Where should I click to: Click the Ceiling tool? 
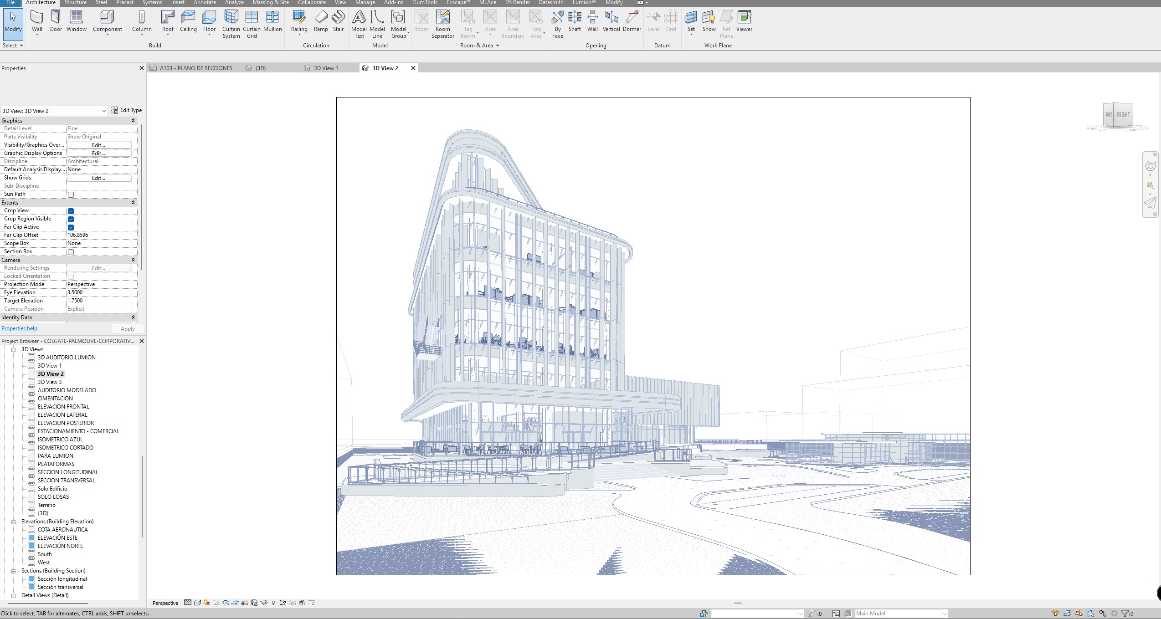(x=188, y=21)
